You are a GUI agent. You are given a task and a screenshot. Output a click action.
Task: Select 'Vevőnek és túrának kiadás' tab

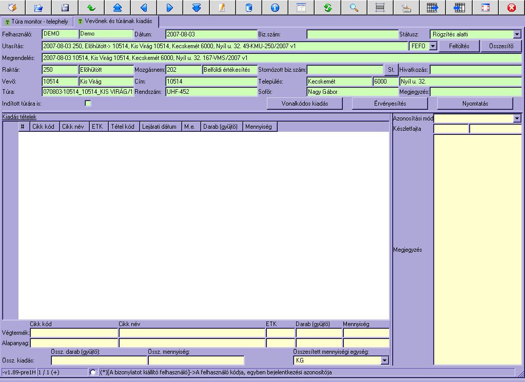115,22
